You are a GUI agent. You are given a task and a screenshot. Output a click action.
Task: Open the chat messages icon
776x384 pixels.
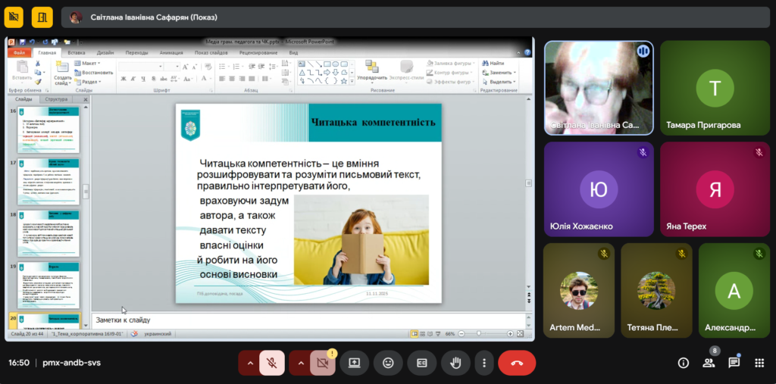point(734,363)
